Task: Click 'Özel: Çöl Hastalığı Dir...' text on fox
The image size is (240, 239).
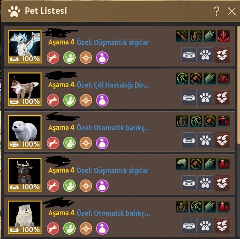Action: coord(113,85)
